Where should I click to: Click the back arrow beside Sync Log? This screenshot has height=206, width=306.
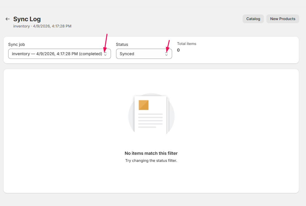pos(8,19)
